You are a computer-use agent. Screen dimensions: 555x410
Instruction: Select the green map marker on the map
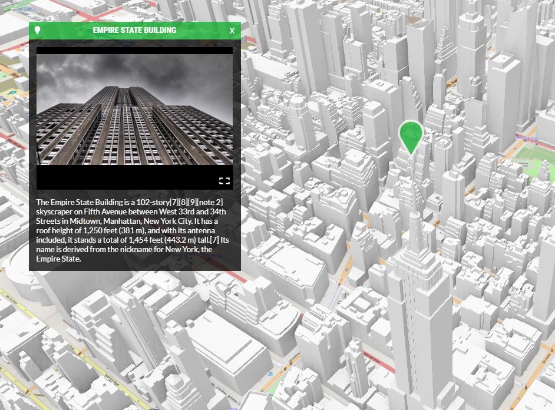coord(411,138)
